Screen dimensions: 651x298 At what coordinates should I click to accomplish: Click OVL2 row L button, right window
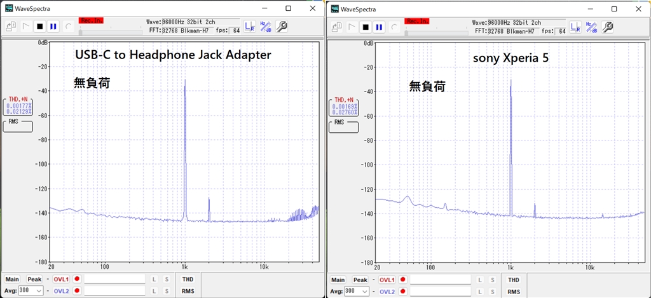click(480, 292)
